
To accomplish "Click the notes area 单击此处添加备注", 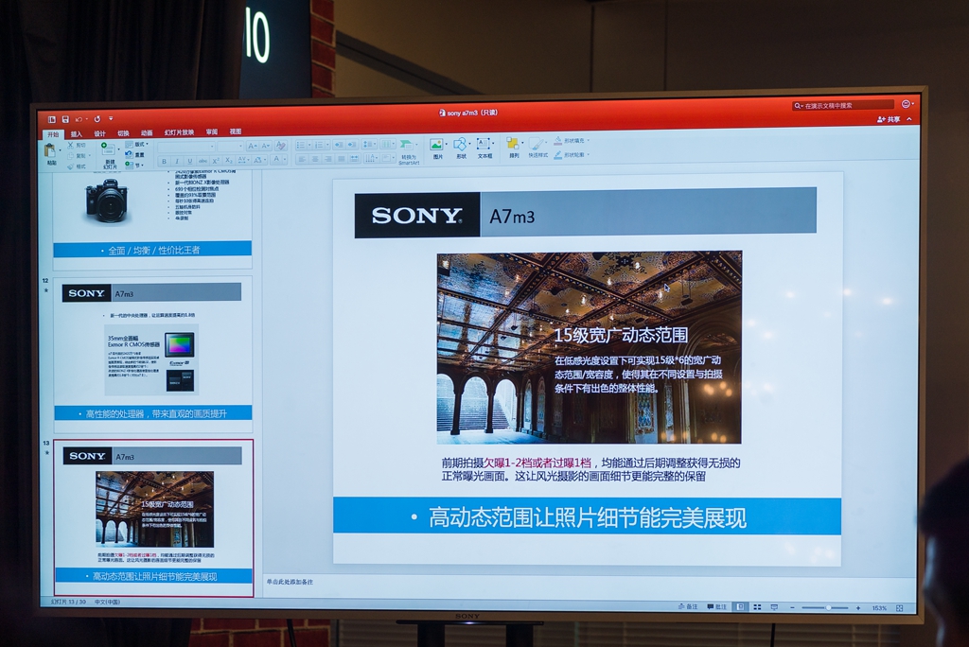I will point(290,582).
